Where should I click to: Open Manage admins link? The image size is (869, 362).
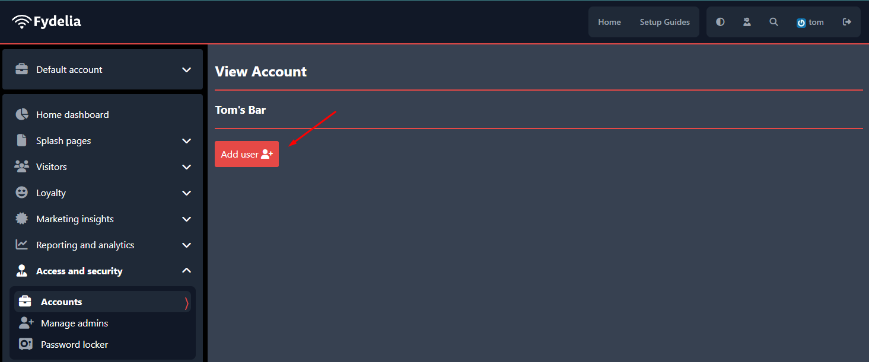[74, 323]
